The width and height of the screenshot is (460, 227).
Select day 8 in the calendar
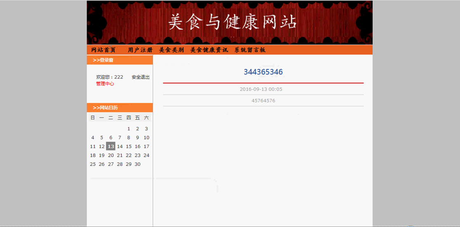[x=129, y=137]
